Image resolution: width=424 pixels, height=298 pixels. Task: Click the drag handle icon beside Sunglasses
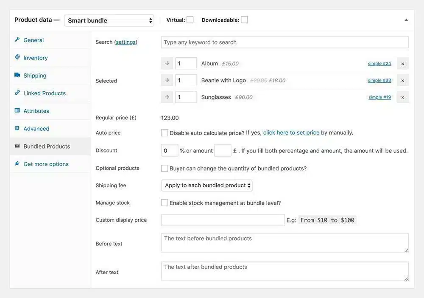pos(167,97)
